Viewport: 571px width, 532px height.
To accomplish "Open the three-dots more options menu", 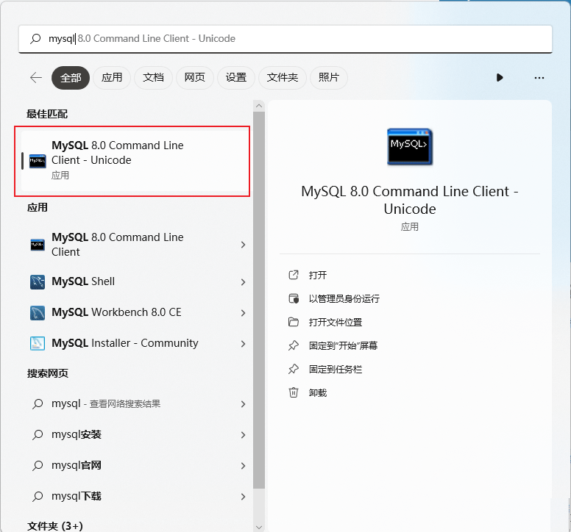I will (x=539, y=78).
